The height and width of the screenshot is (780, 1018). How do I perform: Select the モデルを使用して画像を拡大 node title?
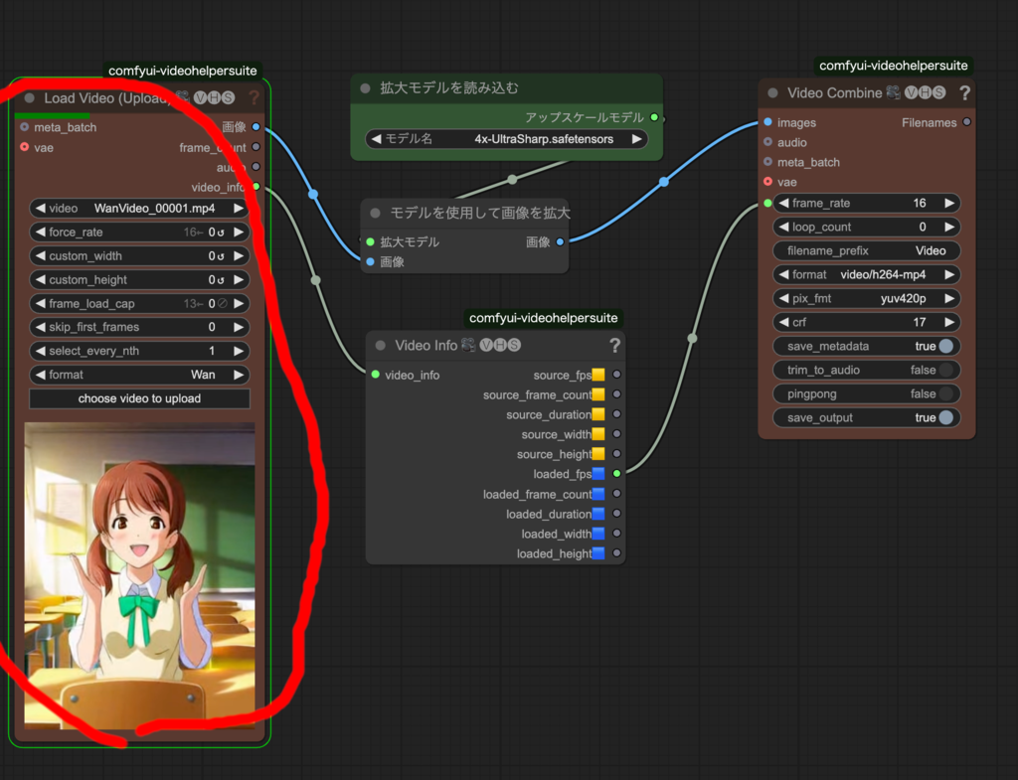point(480,213)
